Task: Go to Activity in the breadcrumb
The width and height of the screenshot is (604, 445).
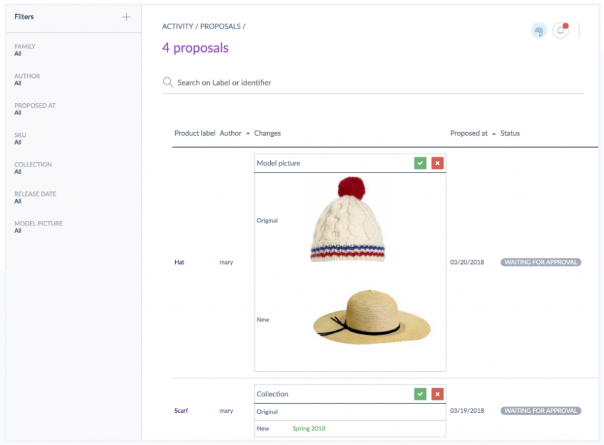Action: (178, 27)
